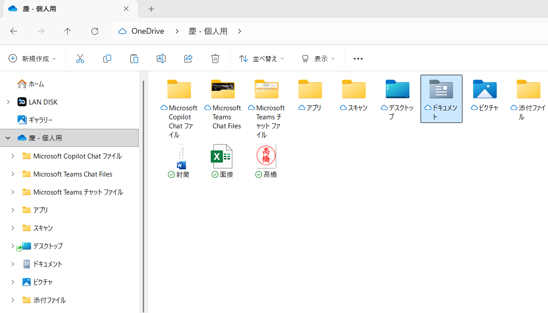Expand the アプリ node in sidebar

[13, 210]
